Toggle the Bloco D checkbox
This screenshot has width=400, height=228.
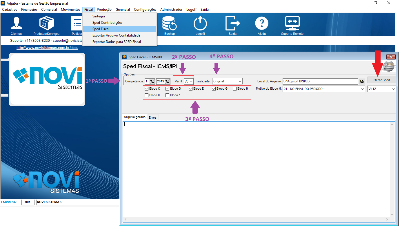(167, 88)
